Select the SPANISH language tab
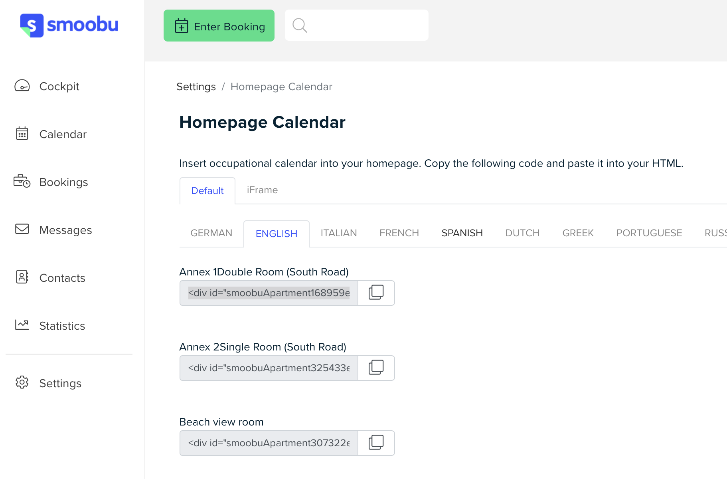The image size is (727, 479). tap(462, 233)
